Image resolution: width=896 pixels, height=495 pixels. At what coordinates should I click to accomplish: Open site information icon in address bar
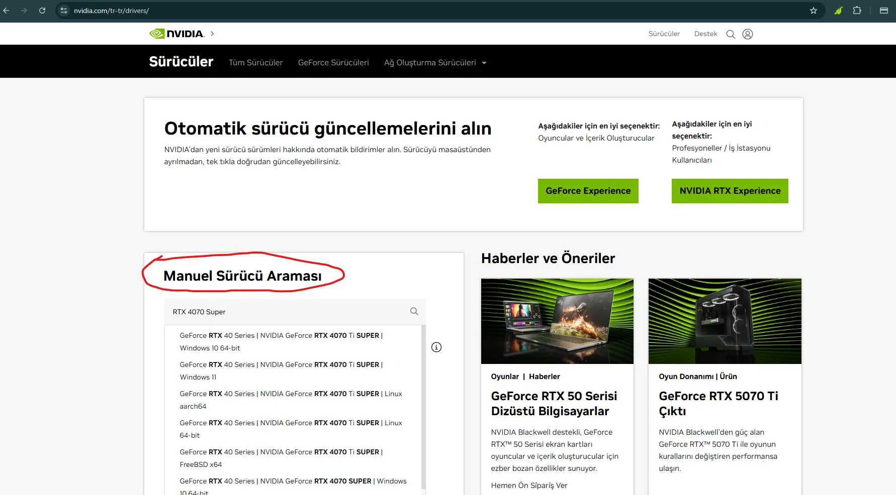[x=64, y=11]
